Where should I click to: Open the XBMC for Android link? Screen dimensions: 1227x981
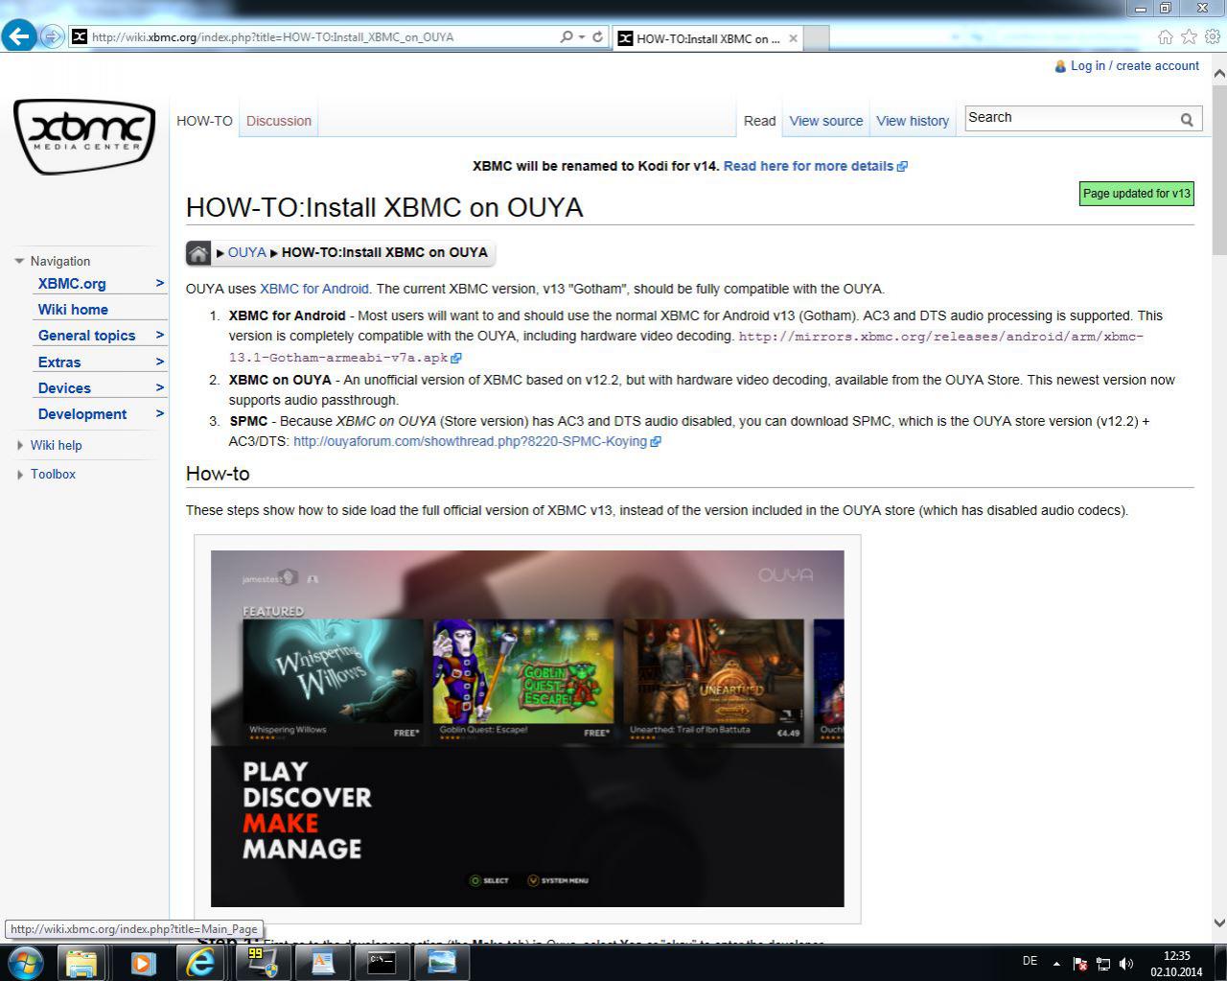[313, 289]
